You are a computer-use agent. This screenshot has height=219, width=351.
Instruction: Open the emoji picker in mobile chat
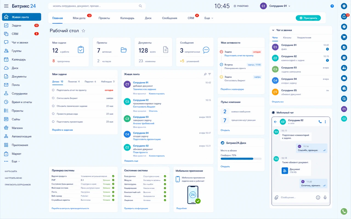coord(318,197)
